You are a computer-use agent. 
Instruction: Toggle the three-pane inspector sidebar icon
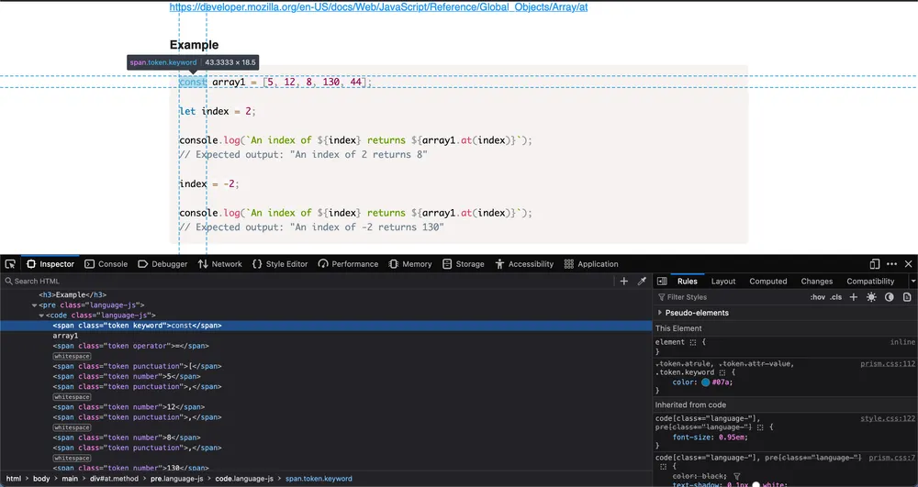(x=662, y=282)
